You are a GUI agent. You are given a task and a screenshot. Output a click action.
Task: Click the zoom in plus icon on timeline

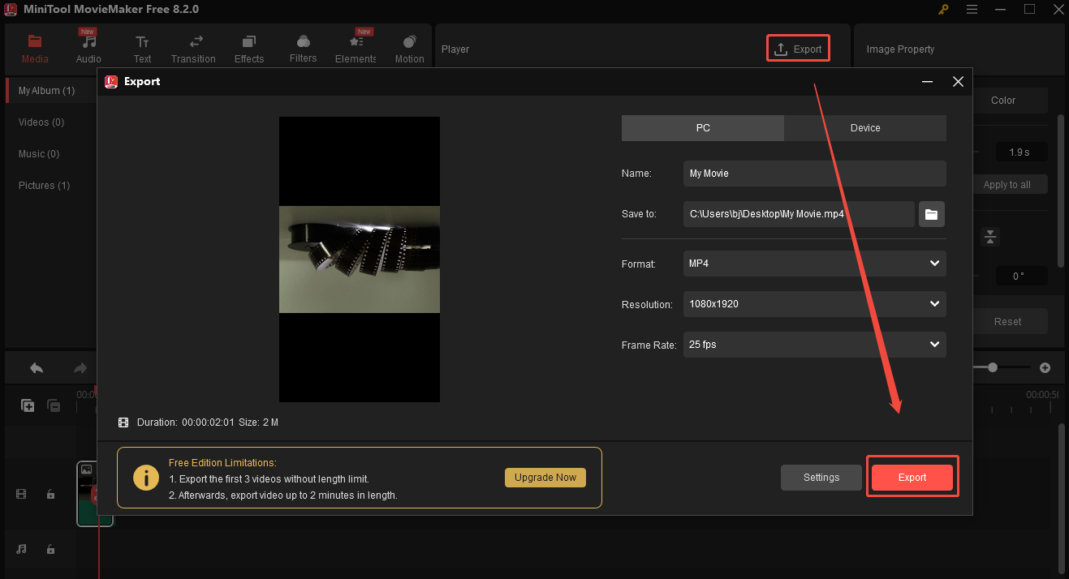[x=1045, y=367]
